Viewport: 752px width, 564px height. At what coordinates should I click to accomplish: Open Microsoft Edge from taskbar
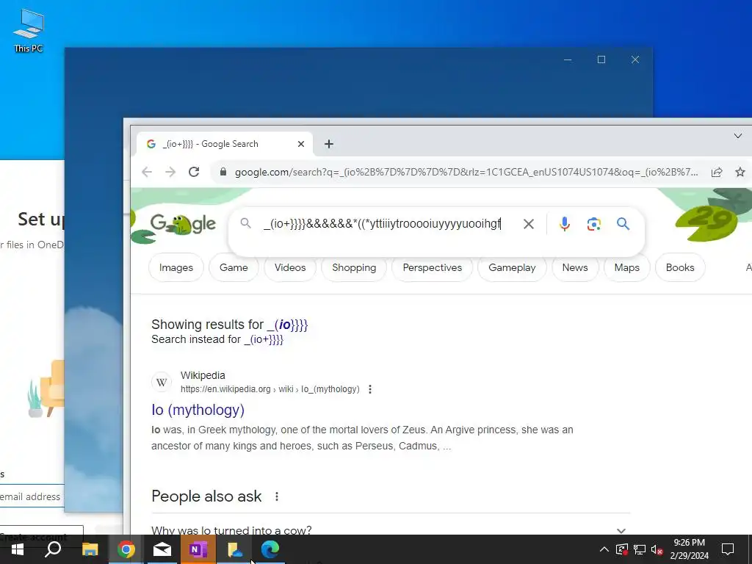pyautogui.click(x=270, y=549)
